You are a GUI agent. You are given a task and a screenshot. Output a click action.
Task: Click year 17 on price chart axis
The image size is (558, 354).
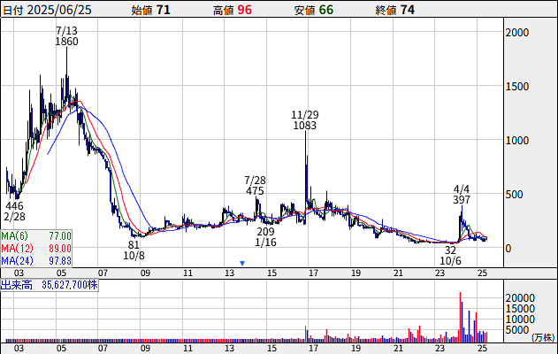pyautogui.click(x=314, y=273)
